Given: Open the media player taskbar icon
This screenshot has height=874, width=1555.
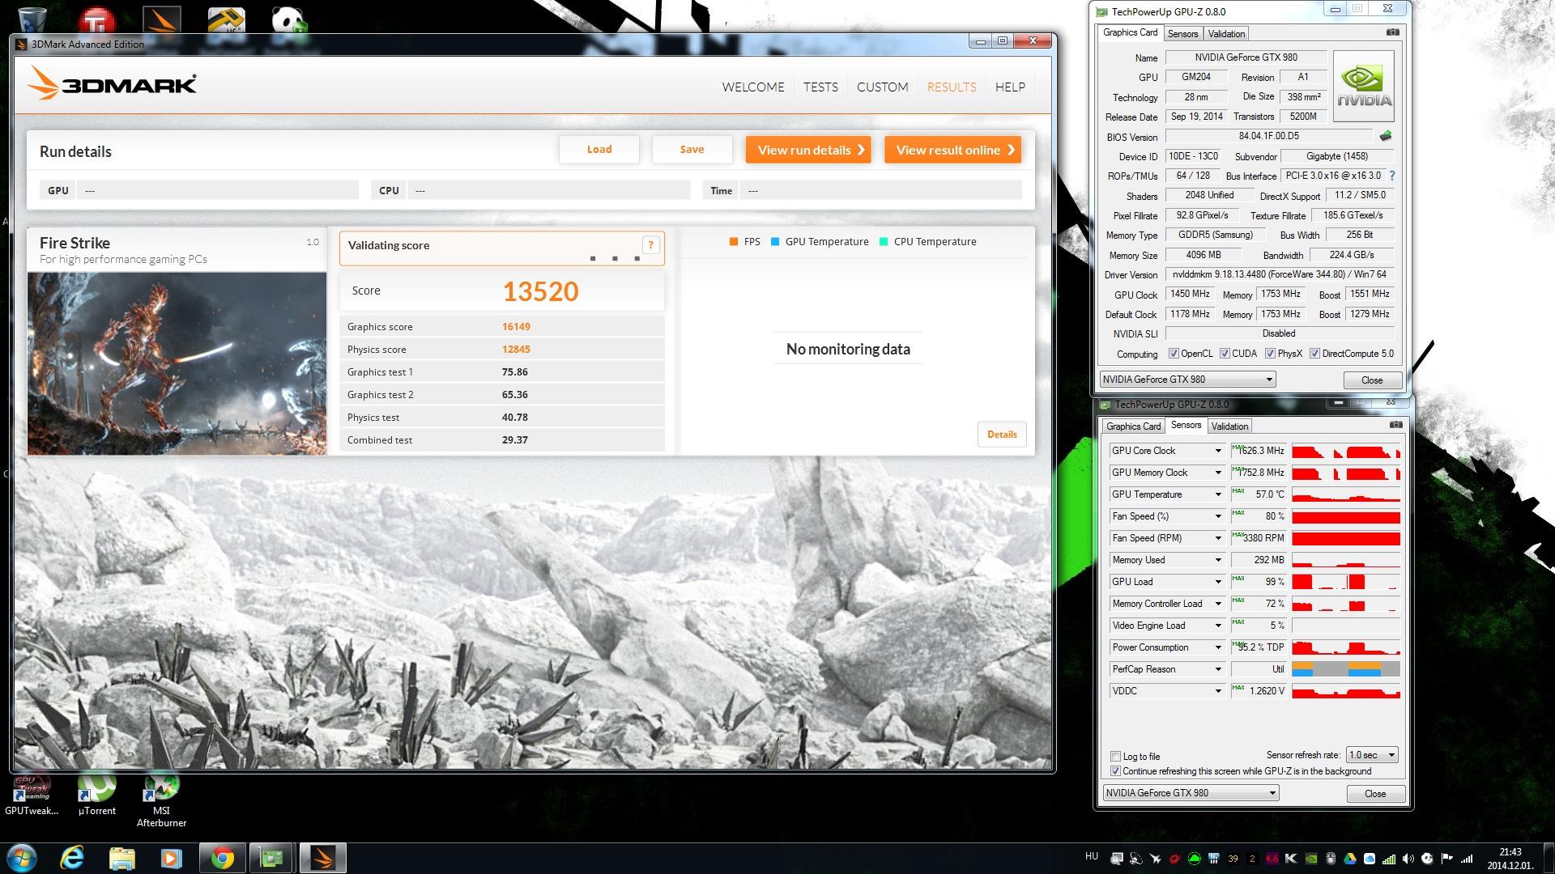Looking at the screenshot, I should tap(171, 858).
